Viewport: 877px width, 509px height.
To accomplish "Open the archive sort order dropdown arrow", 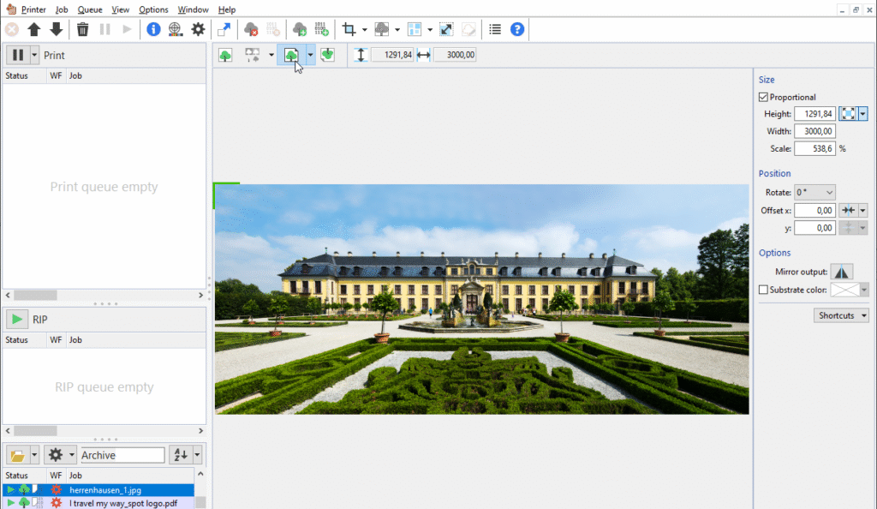I will (198, 455).
